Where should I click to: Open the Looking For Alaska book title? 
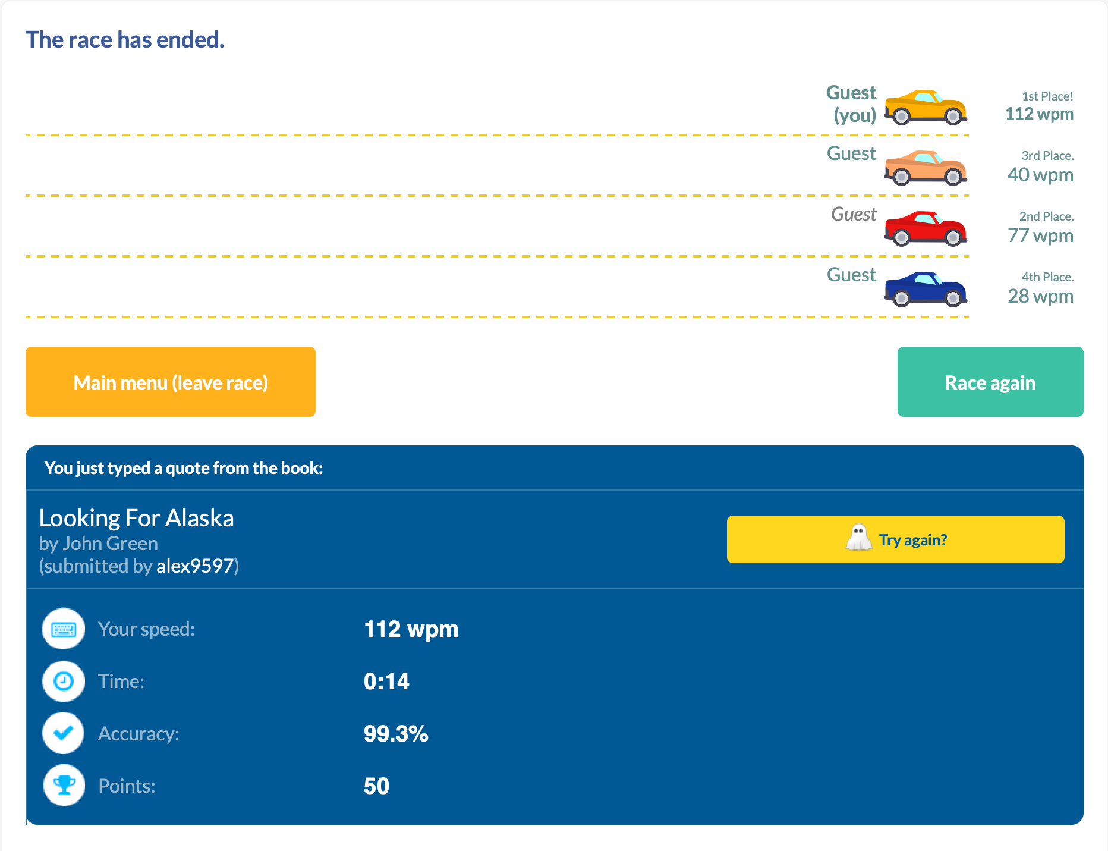[136, 518]
